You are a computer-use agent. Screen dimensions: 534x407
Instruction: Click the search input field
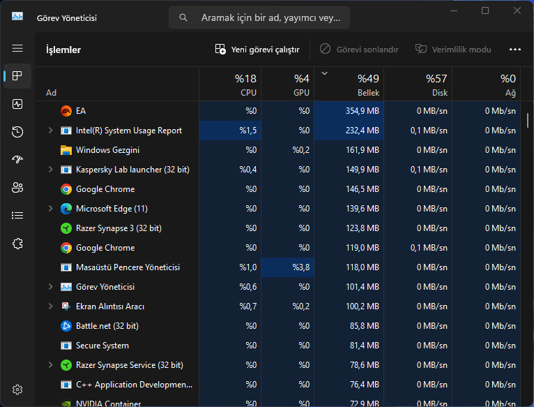[259, 17]
